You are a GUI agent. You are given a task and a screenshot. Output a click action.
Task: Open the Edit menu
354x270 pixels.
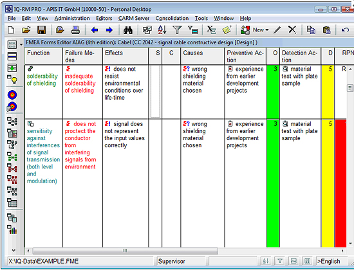[26, 18]
